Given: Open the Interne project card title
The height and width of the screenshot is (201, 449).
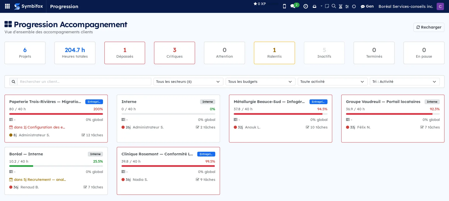Looking at the screenshot, I should click(129, 102).
